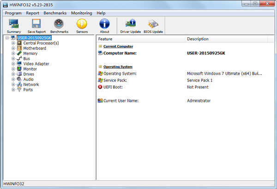Click the Windows flag icon beside Service Pack
The height and width of the screenshot is (189, 277).
pos(100,80)
